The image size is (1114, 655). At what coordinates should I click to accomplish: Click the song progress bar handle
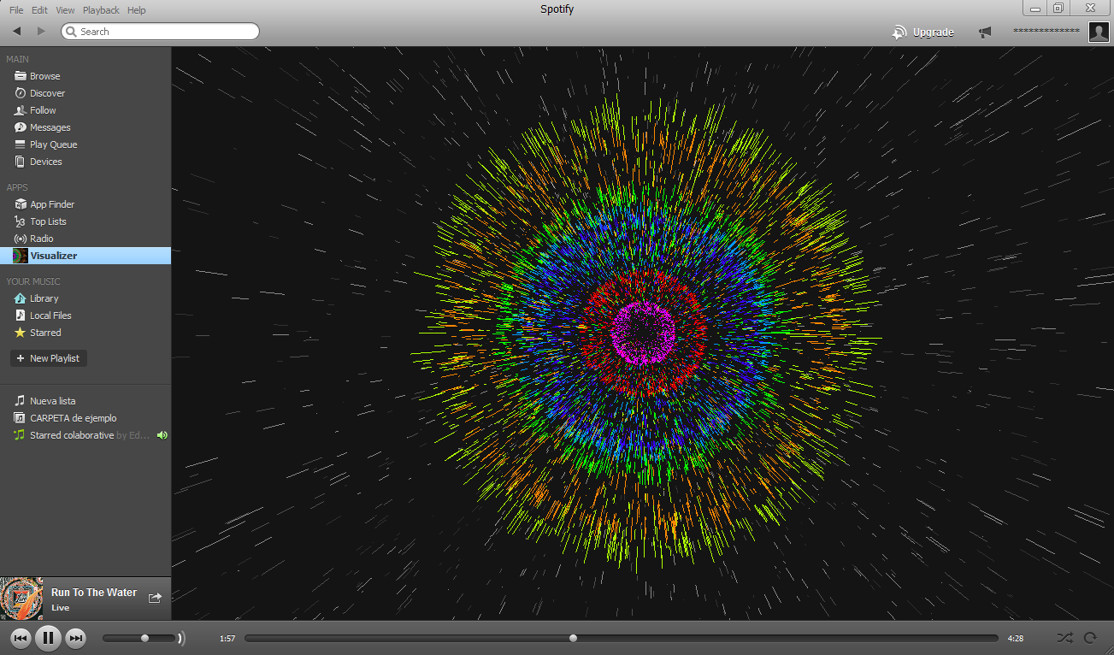pos(573,638)
